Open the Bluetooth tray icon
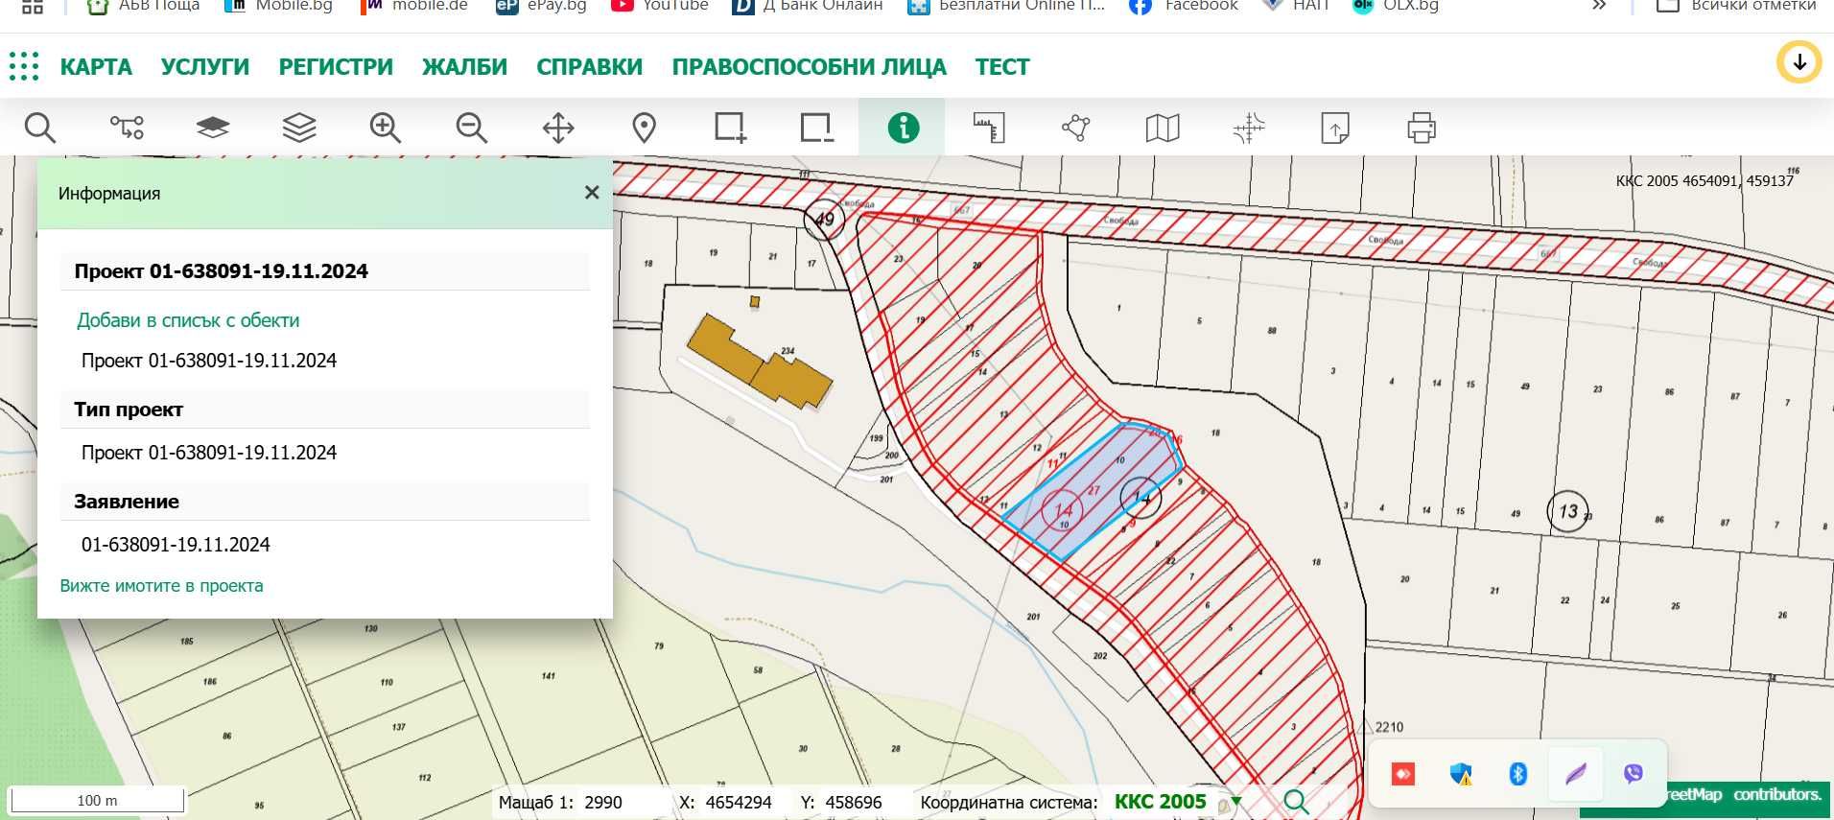 click(1518, 773)
